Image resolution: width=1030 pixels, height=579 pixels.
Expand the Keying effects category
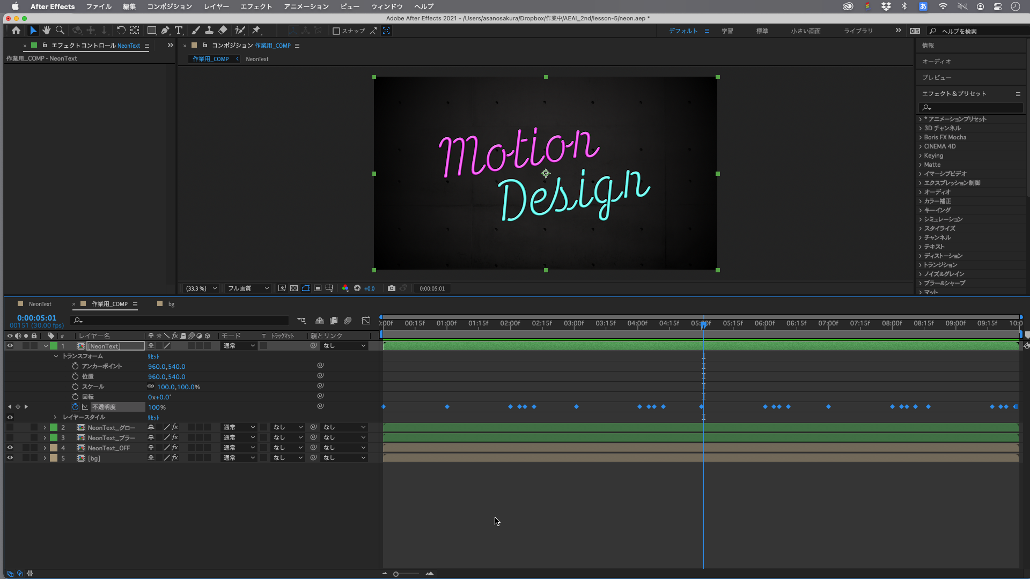click(x=920, y=155)
